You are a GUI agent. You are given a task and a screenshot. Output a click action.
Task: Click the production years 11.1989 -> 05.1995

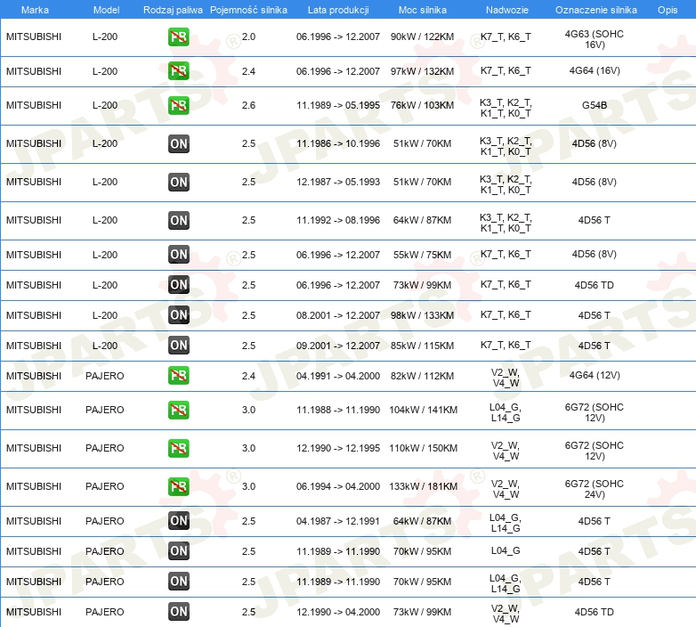pos(338,105)
